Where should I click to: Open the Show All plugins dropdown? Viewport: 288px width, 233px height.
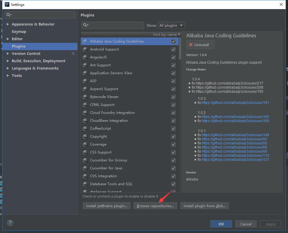click(172, 25)
